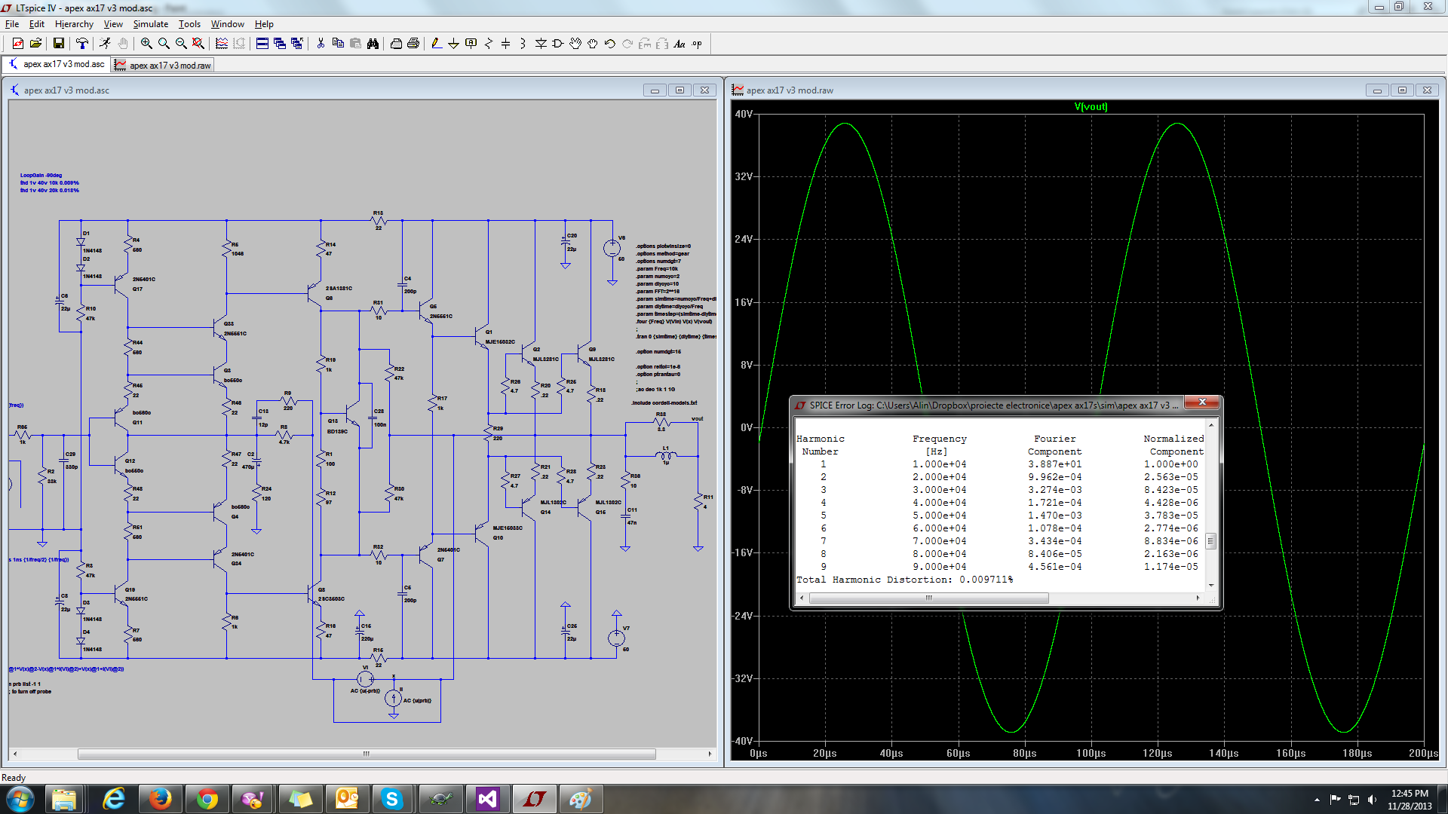Image resolution: width=1448 pixels, height=814 pixels.
Task: Select the Resistor placement tool
Action: pyautogui.click(x=489, y=44)
